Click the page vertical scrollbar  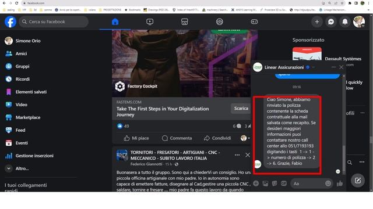pyautogui.click(x=371, y=140)
